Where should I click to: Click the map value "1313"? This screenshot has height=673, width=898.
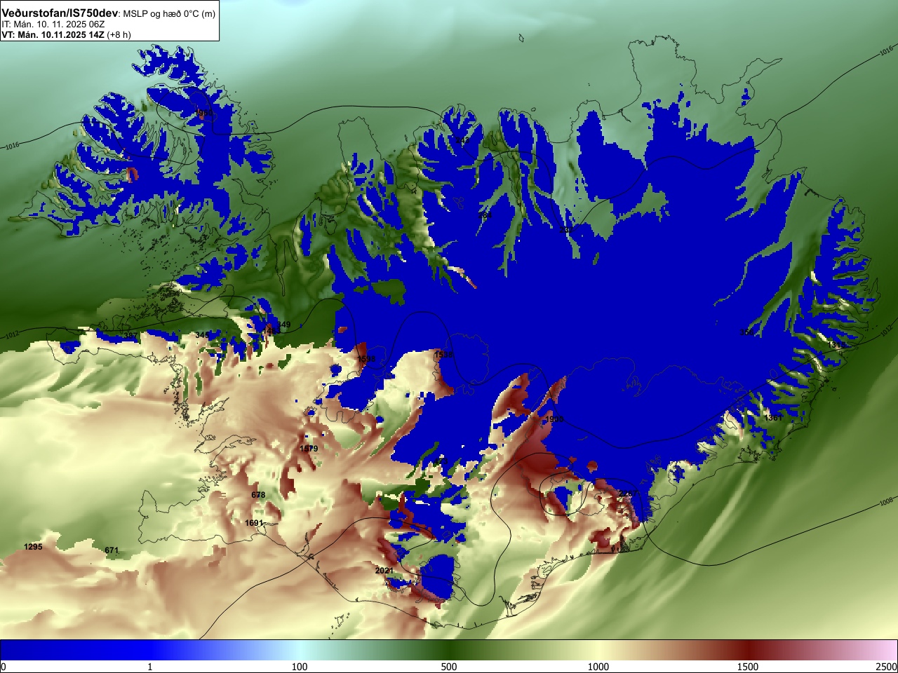coord(836,345)
